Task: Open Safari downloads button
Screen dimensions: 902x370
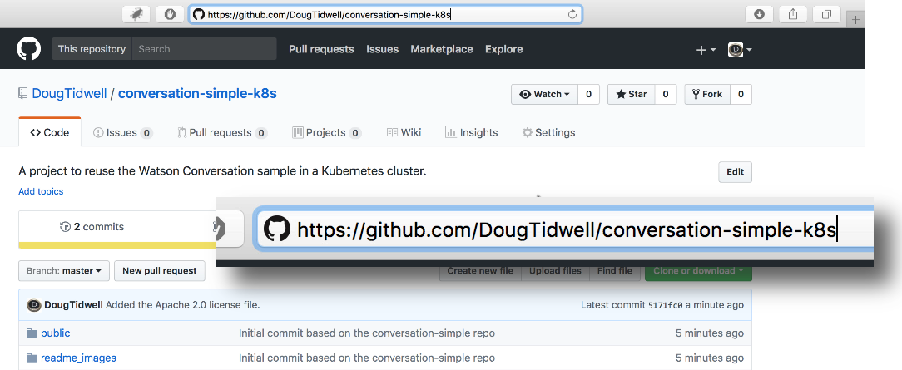Action: click(x=759, y=14)
